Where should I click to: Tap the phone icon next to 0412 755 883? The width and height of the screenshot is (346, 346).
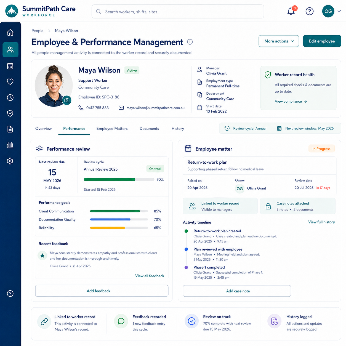[x=81, y=108]
